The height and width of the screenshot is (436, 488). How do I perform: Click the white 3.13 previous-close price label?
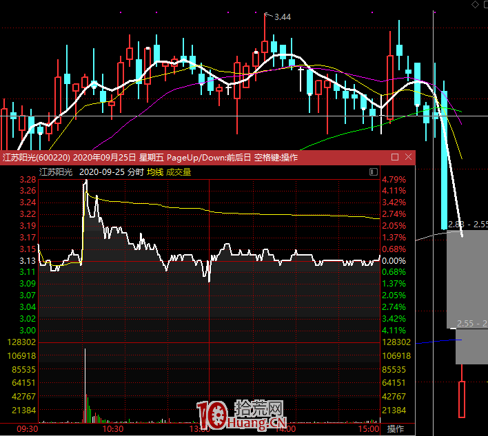[28, 260]
